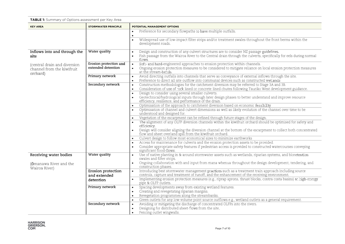Screen dimensions: 345x244
Task: Click the 'KEY AREA' column header
Action: (37, 27)
